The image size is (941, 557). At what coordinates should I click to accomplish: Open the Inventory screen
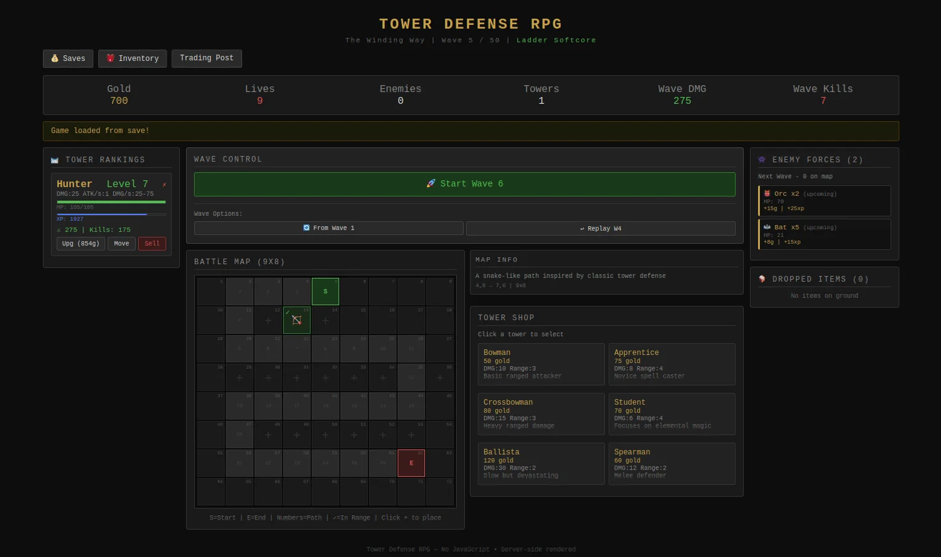coord(133,58)
